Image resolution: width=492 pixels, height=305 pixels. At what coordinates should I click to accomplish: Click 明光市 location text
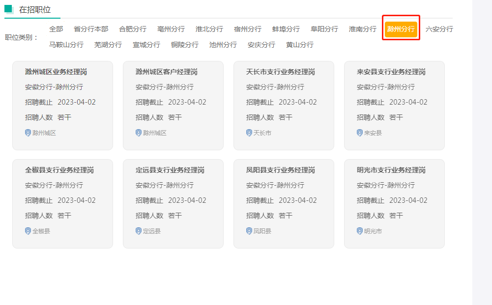(x=373, y=231)
